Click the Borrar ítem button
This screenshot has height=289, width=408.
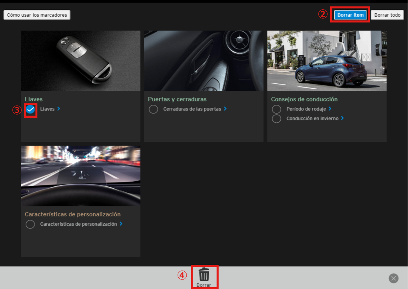click(x=350, y=15)
